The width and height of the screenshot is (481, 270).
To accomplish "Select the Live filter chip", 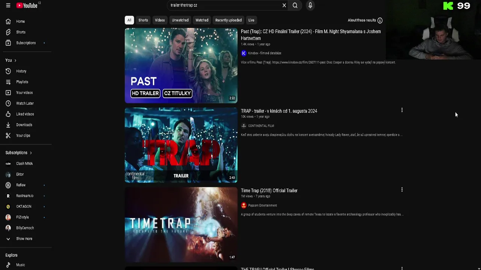I will [251, 20].
